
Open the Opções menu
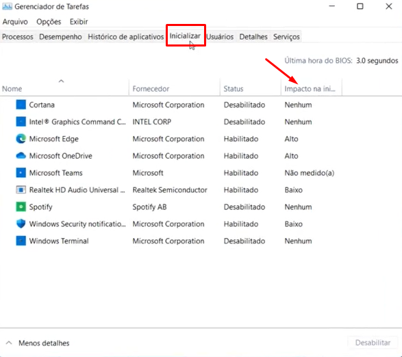click(49, 22)
